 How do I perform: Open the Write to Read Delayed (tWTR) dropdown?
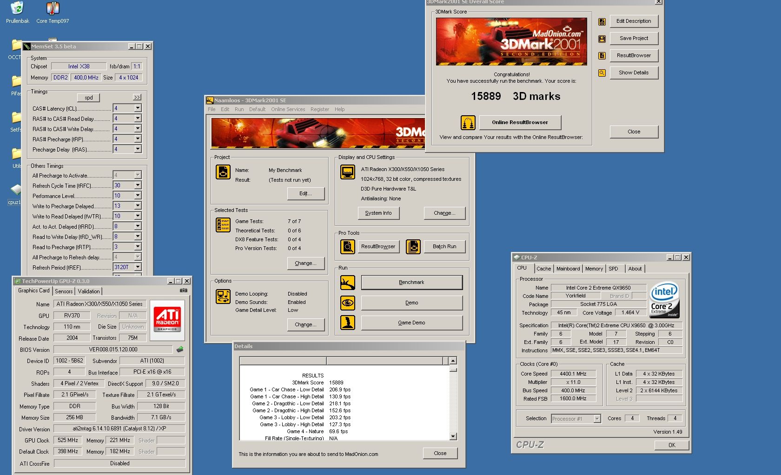pos(138,216)
